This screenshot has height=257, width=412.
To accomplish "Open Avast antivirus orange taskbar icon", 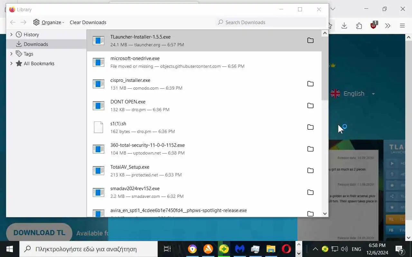I will point(208,249).
